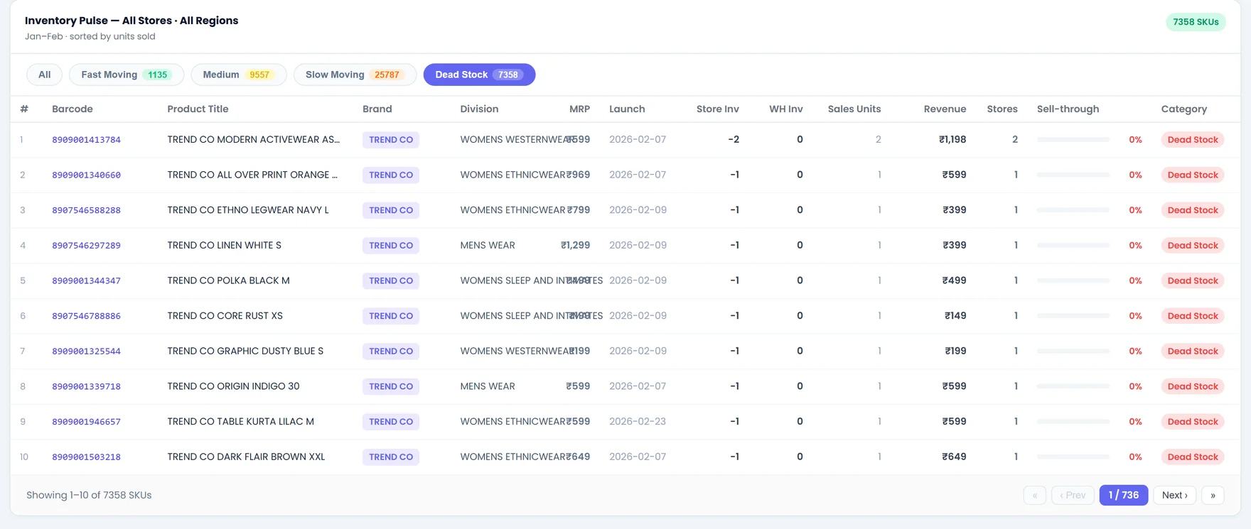Switch to Medium tab
Image resolution: width=1251 pixels, height=529 pixels.
(x=238, y=75)
